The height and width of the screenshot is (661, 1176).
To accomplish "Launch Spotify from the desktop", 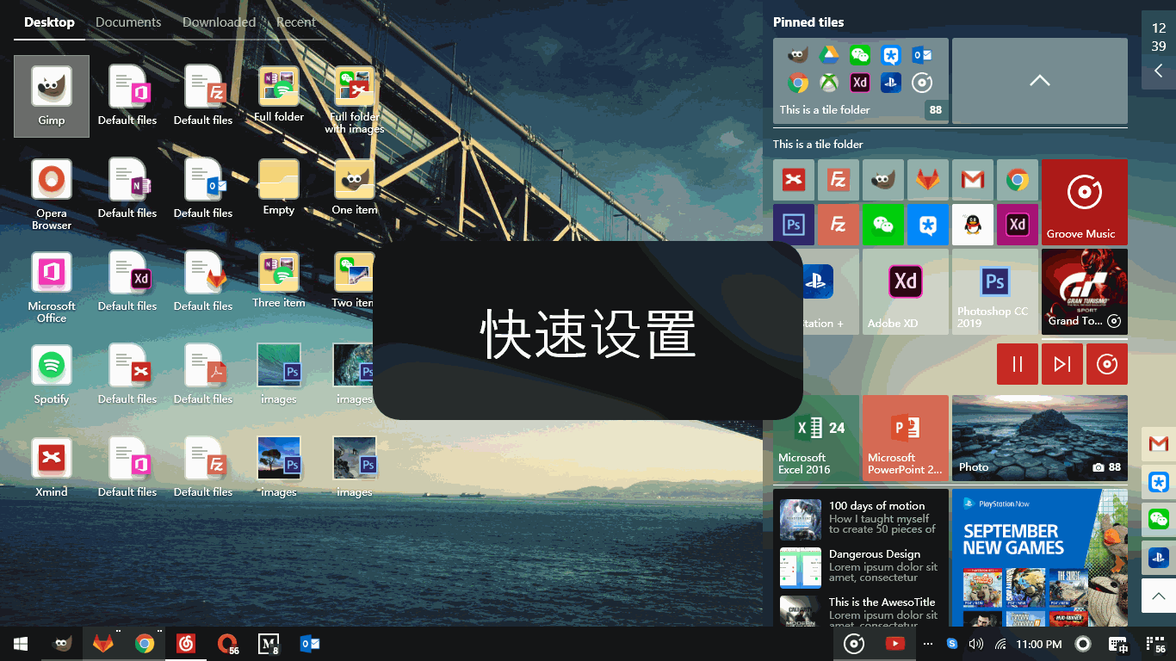I will pyautogui.click(x=52, y=374).
